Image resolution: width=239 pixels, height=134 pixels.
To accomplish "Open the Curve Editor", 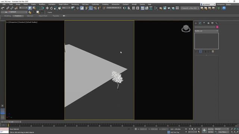I will coord(147,8).
